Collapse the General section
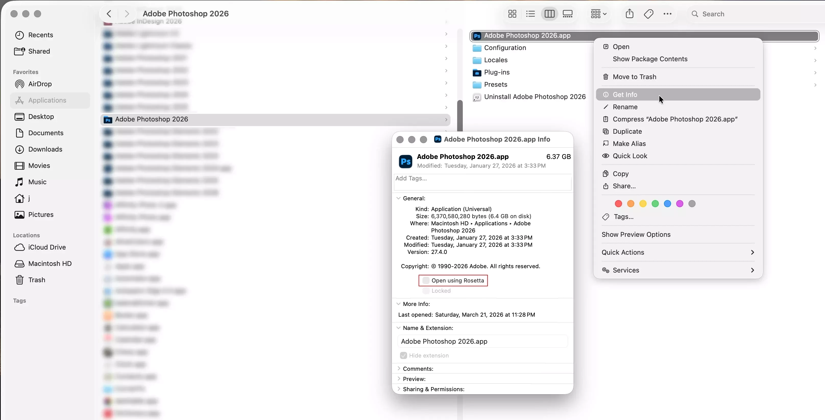The height and width of the screenshot is (420, 825). pos(398,198)
